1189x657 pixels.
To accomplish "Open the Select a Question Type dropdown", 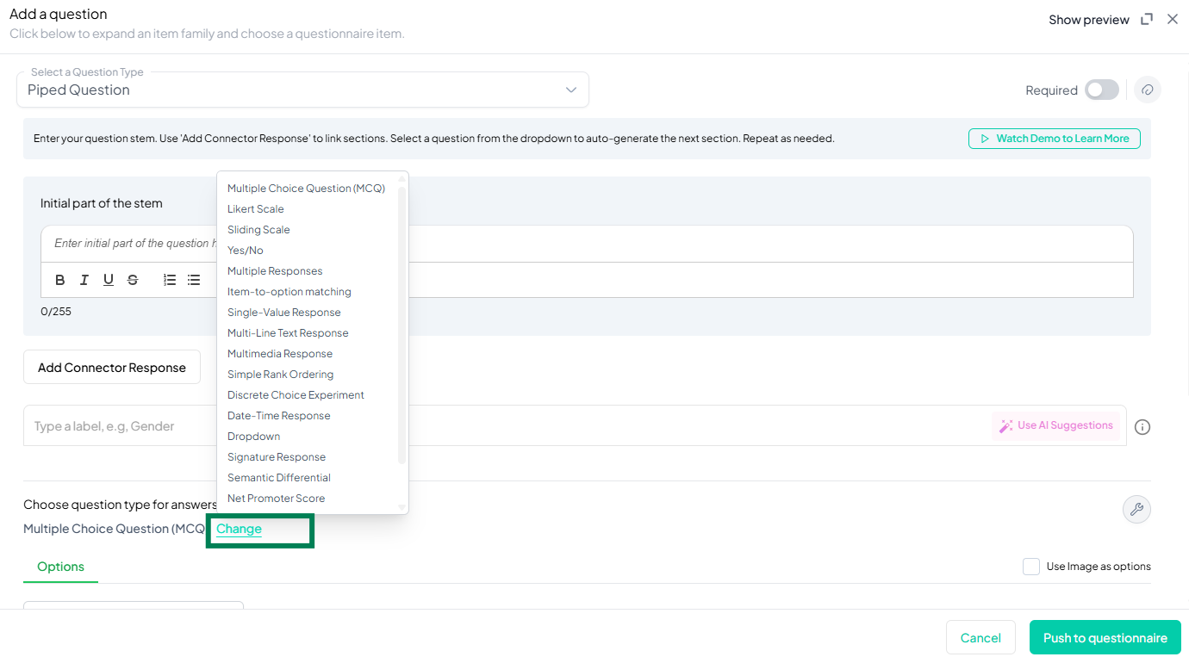I will pos(302,90).
